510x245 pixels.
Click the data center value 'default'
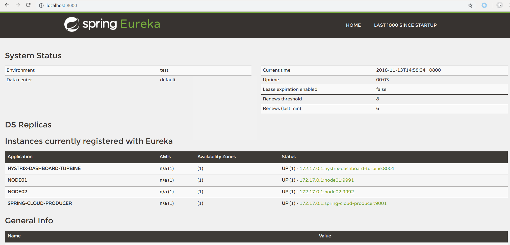168,79
